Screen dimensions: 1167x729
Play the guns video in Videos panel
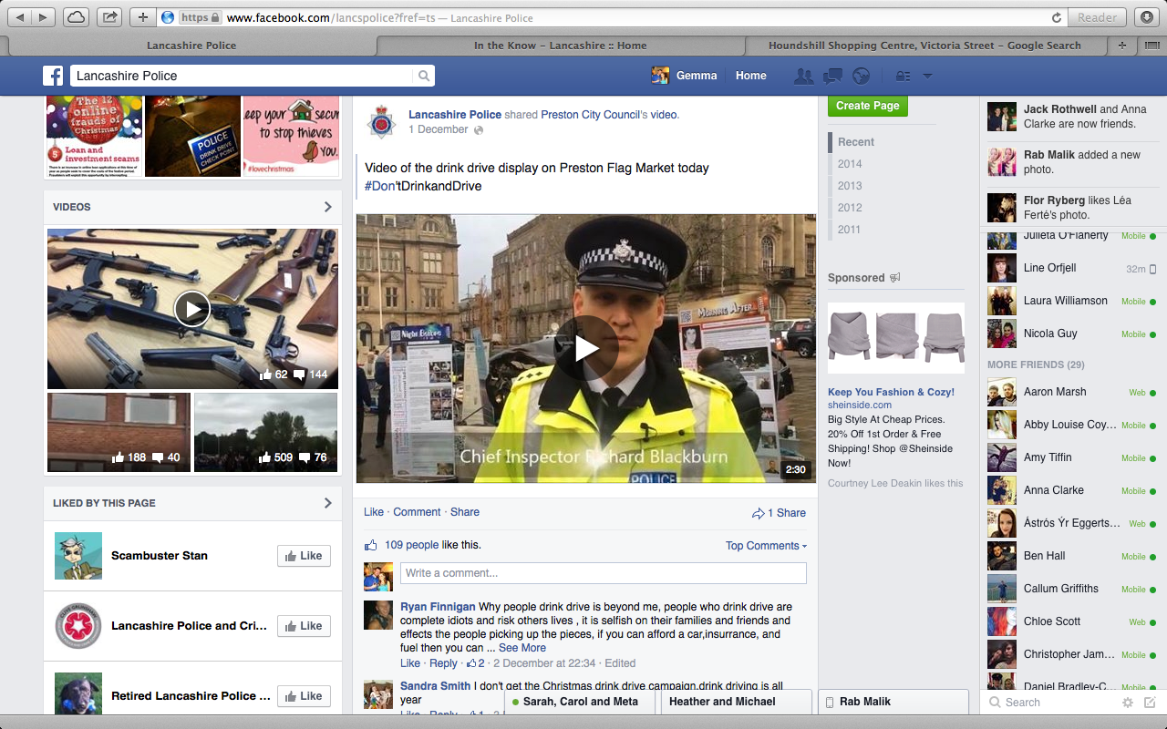tap(192, 309)
